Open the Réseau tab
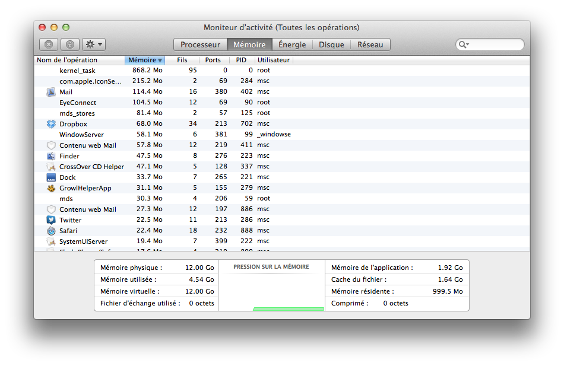 tap(370, 44)
